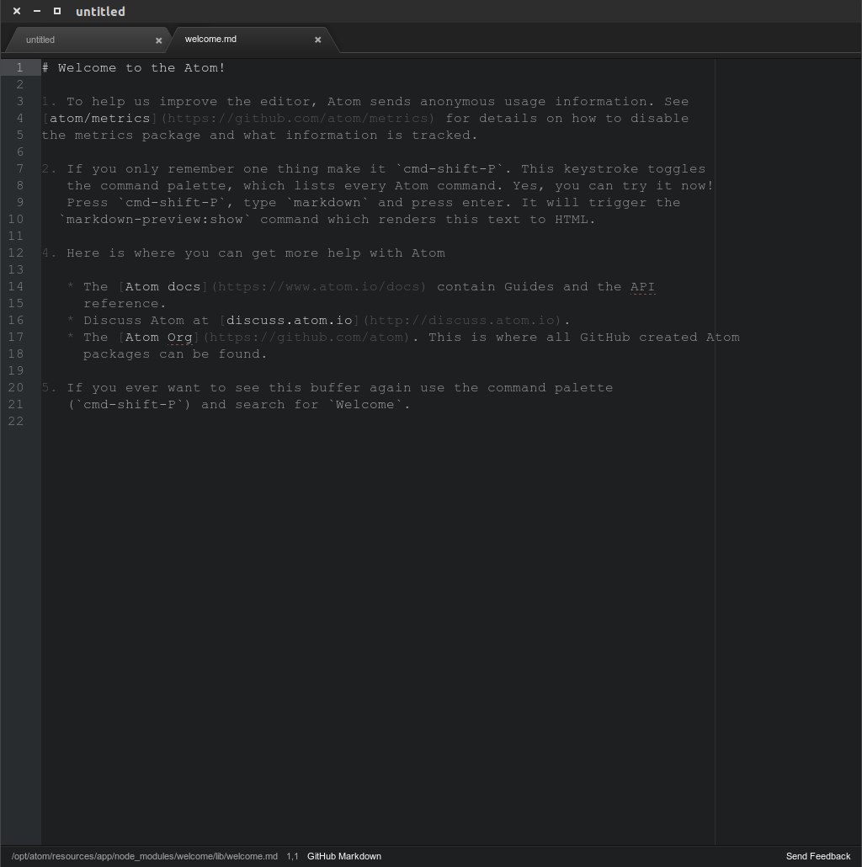
Task: Click the Send Feedback link
Action: coord(818,856)
